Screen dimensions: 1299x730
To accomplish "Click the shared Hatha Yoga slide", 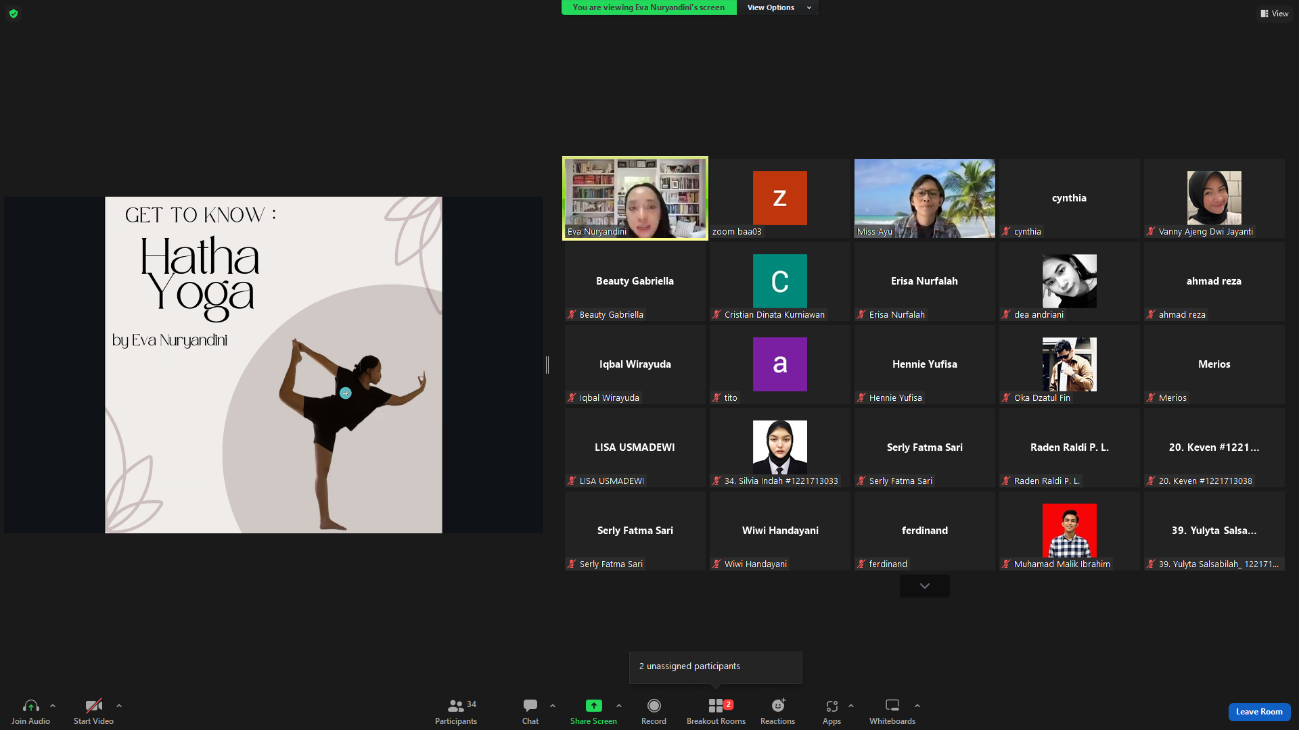I will 273,365.
